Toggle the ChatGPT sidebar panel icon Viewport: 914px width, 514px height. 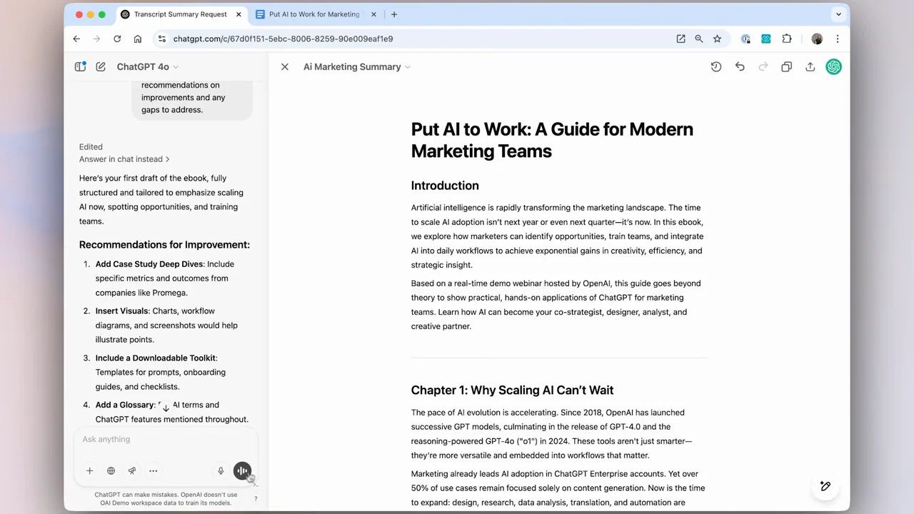[x=80, y=66]
